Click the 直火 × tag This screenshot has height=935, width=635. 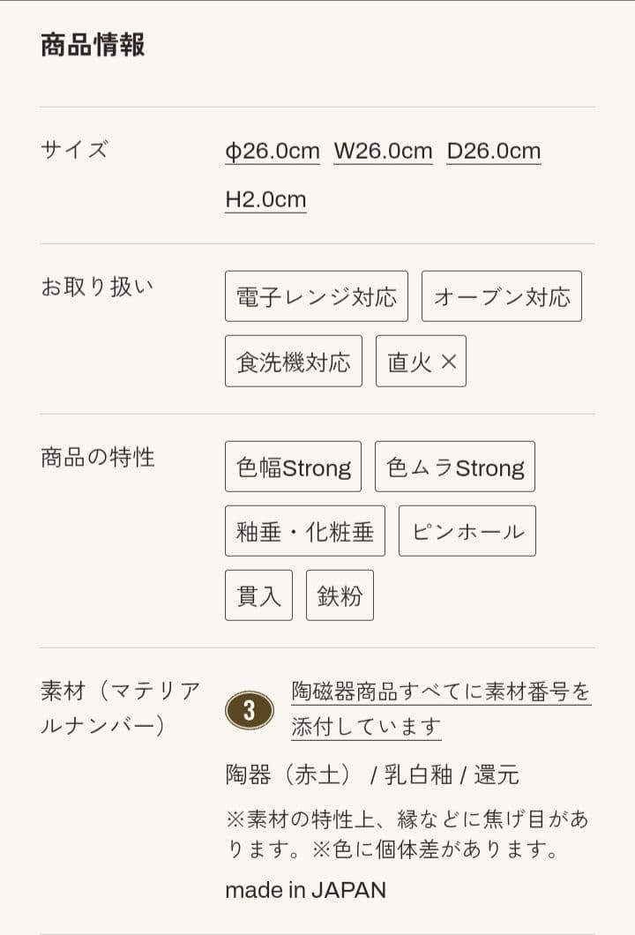pyautogui.click(x=421, y=361)
